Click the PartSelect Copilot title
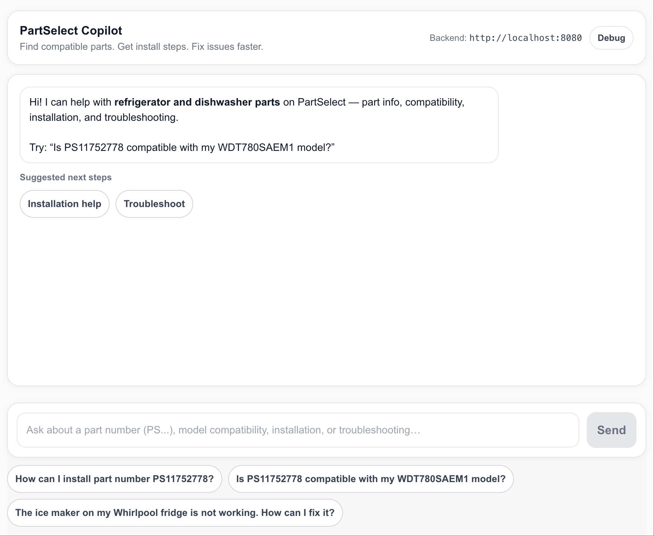This screenshot has width=654, height=536. (x=71, y=30)
